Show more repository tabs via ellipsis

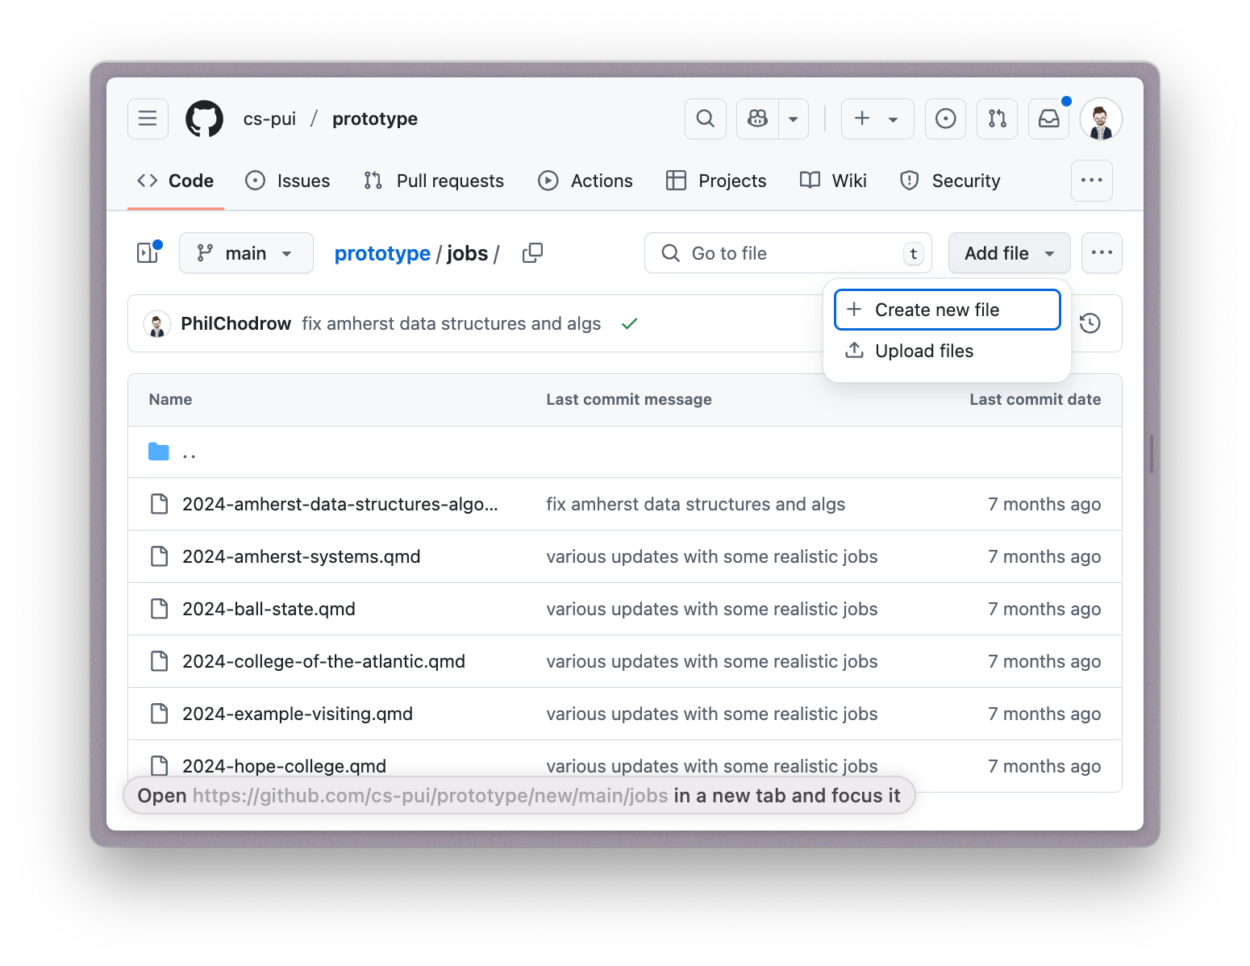[1092, 180]
